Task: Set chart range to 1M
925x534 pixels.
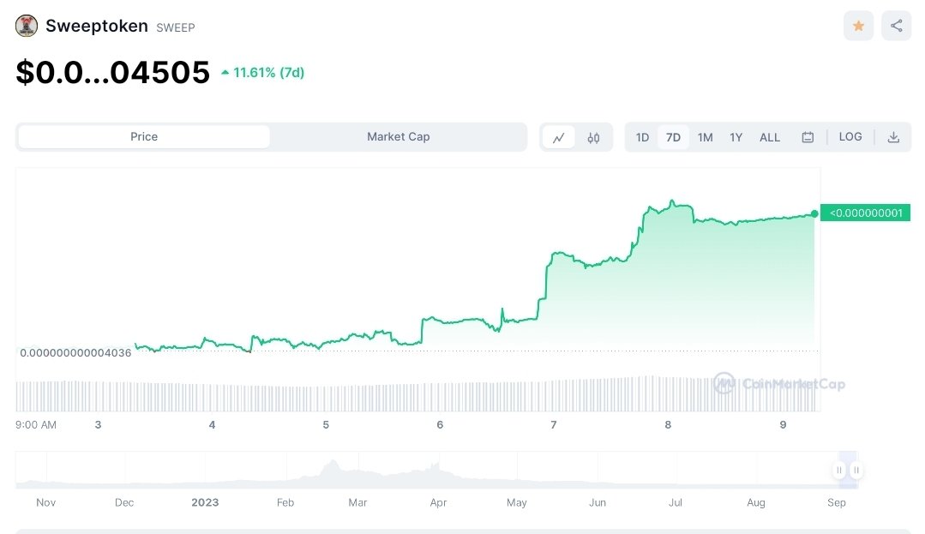Action: click(705, 137)
